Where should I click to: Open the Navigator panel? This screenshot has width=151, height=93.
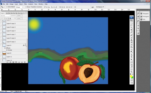click(144, 14)
